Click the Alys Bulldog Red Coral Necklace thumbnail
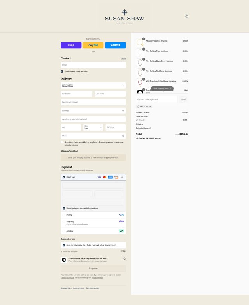Image resolution: width=249 pixels, height=305 pixels. point(140,73)
